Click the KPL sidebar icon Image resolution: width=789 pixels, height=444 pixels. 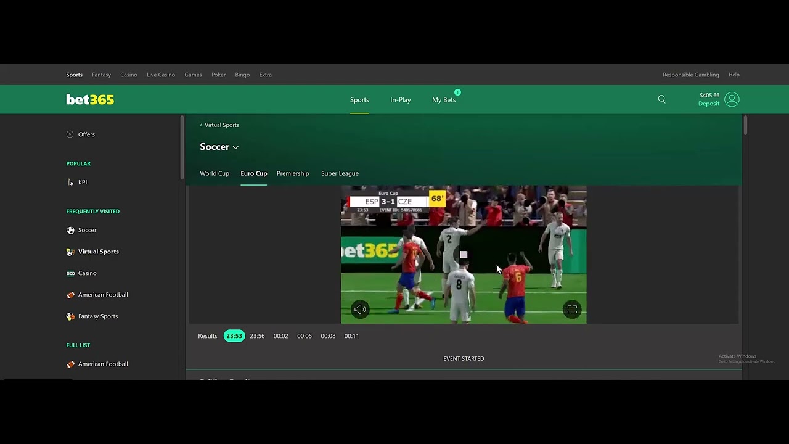tap(70, 183)
